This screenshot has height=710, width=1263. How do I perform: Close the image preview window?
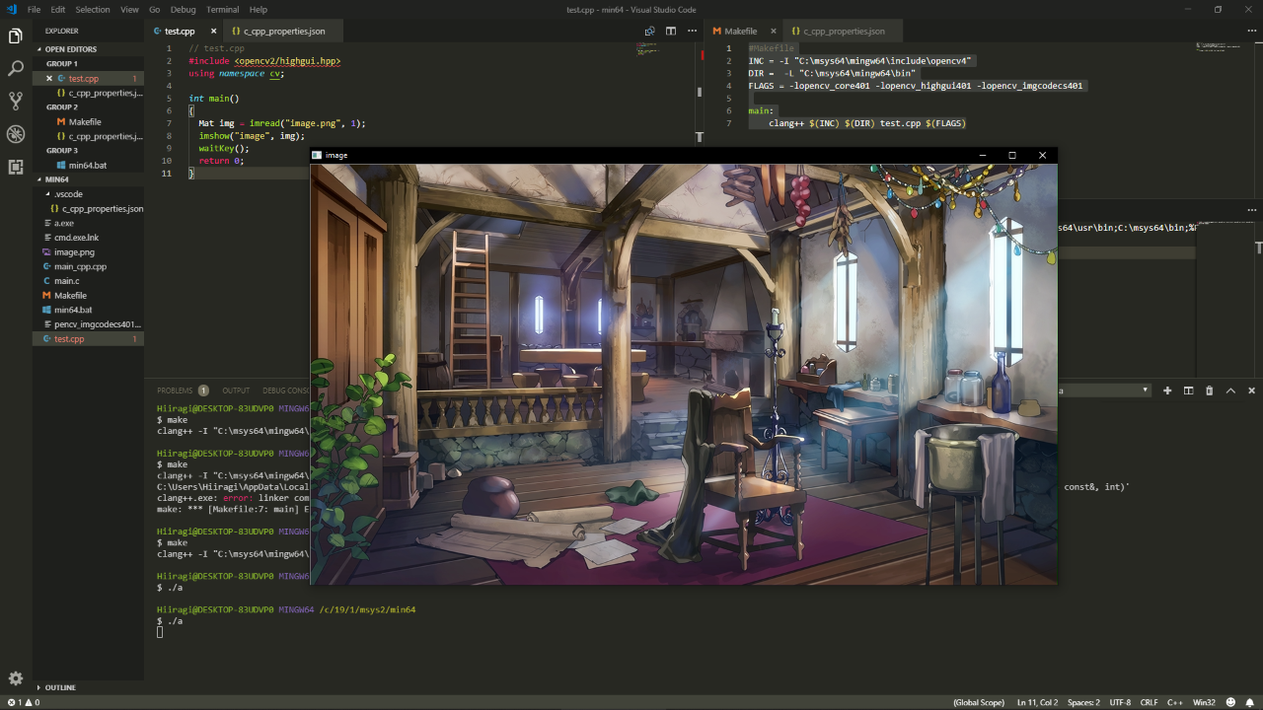[x=1042, y=155]
